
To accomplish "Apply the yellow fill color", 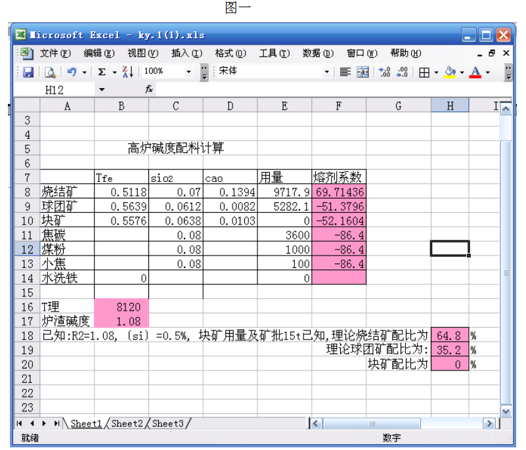I will 450,72.
